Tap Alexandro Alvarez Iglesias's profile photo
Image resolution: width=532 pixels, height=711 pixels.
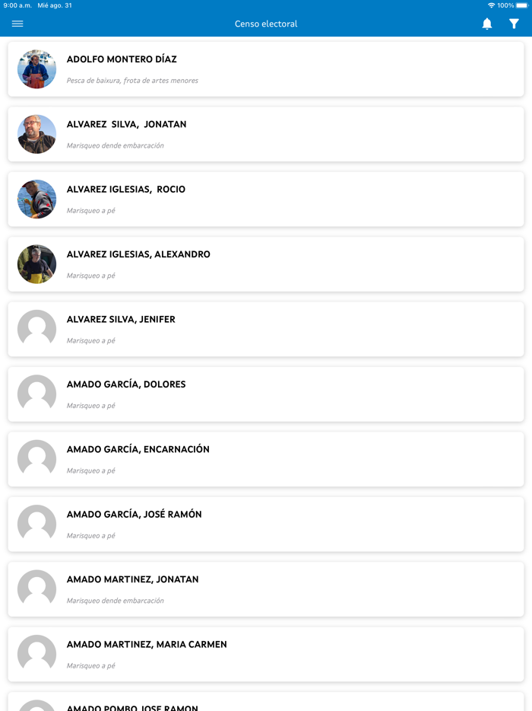click(36, 264)
